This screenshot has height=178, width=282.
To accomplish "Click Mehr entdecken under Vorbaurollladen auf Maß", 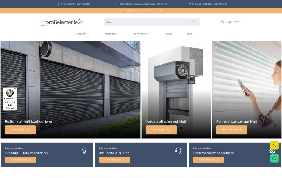I will (x=161, y=130).
